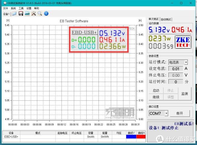Click the chart image export toolbar icon
This screenshot has height=145, width=197.
[x=27, y=13]
